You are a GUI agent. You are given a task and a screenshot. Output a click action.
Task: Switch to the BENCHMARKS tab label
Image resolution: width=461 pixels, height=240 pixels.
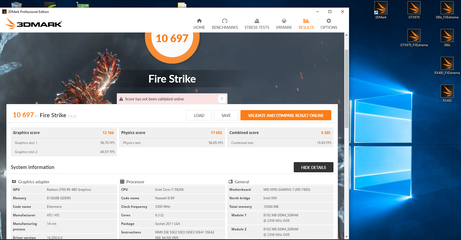(x=225, y=28)
